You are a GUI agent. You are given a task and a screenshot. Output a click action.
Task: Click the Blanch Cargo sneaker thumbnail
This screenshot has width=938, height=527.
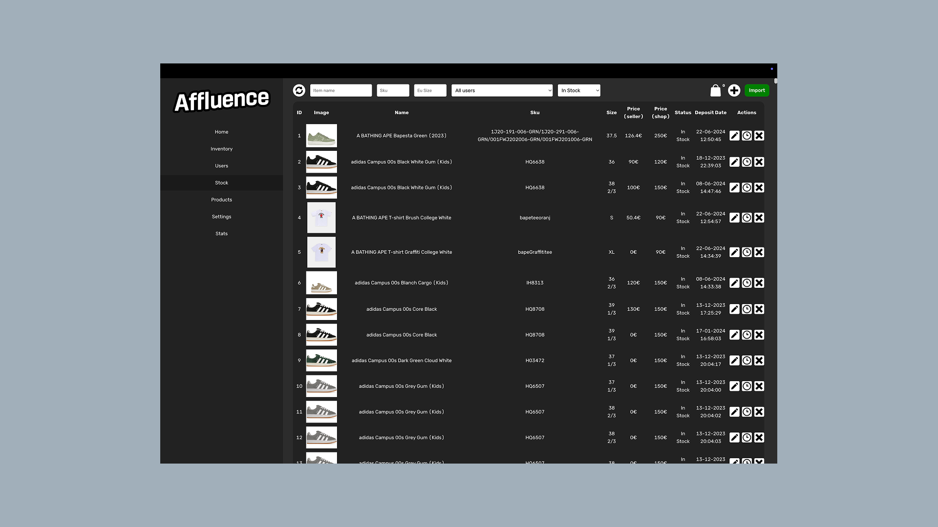tap(321, 283)
